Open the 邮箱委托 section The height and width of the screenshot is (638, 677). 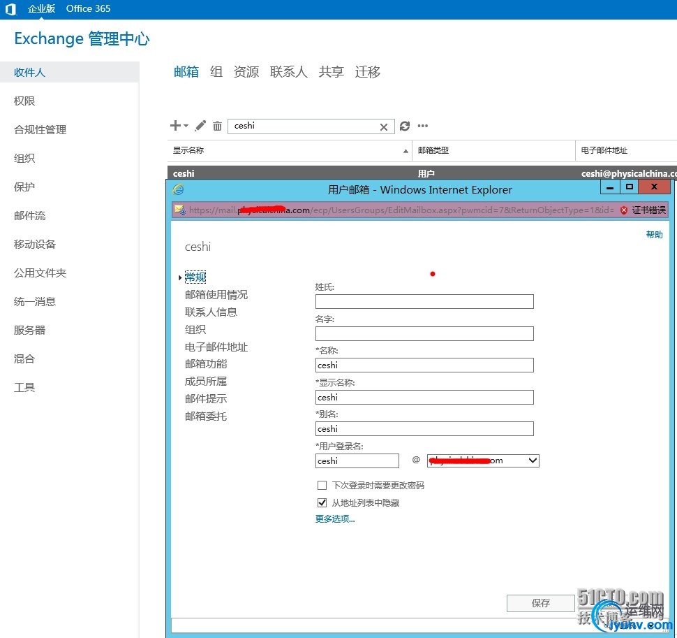point(206,416)
